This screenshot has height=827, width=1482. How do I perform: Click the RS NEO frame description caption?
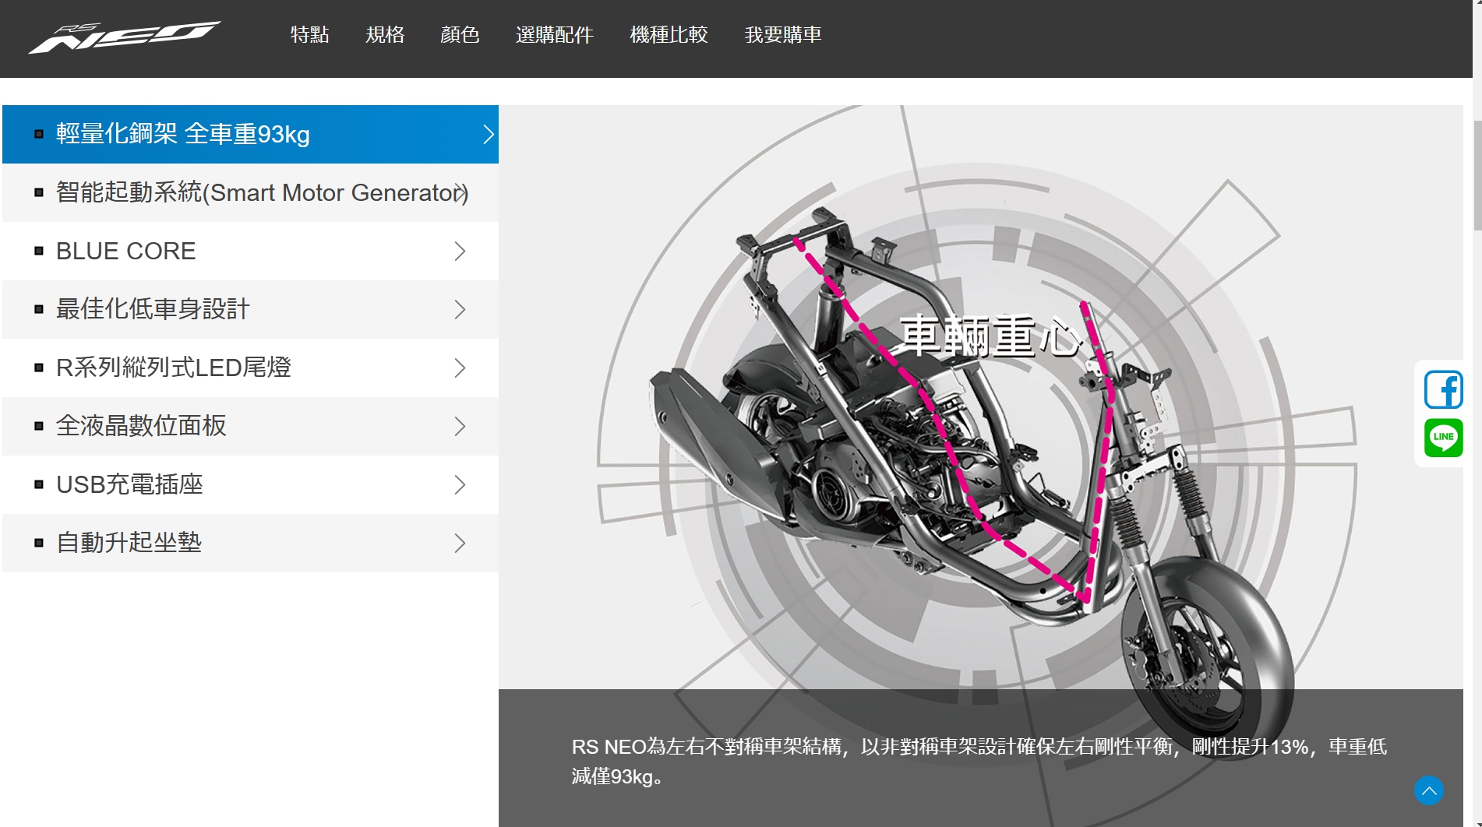point(979,762)
